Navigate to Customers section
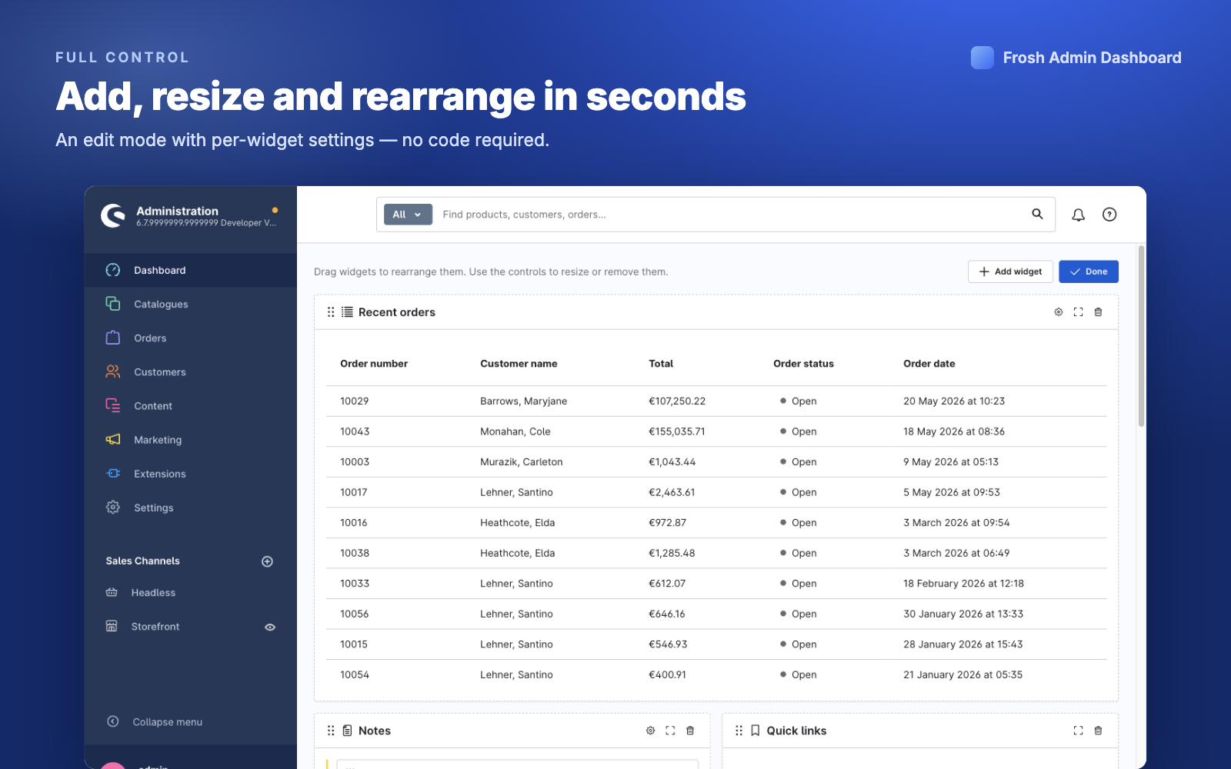 191,371
